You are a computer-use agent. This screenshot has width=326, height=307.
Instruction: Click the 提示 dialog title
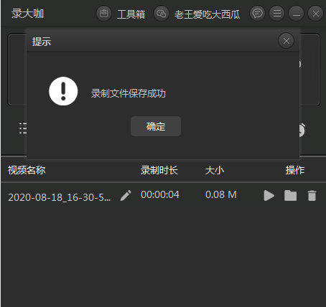42,42
